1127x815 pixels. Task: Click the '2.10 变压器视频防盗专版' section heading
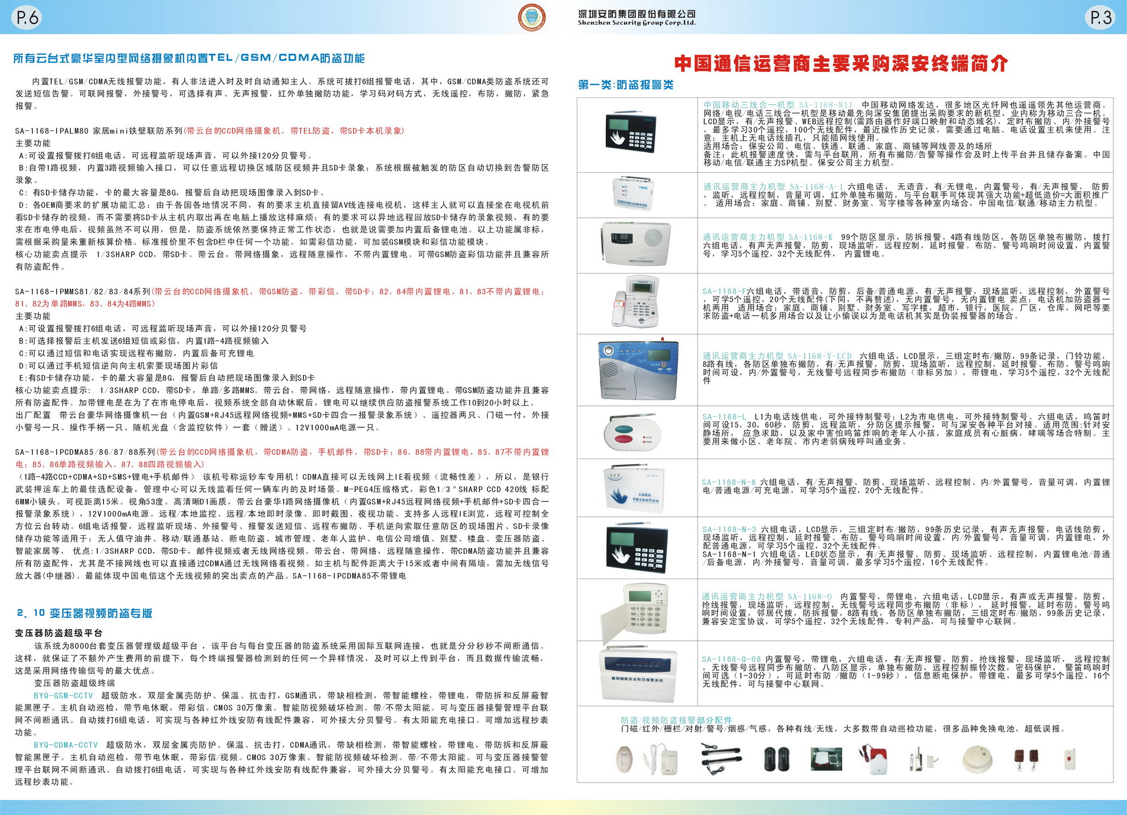(x=84, y=613)
